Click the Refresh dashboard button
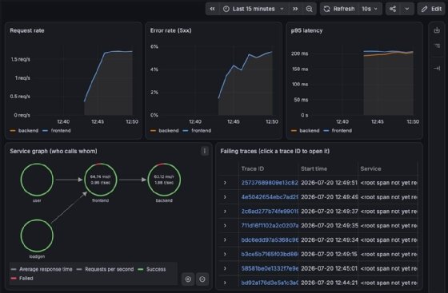This screenshot has width=448, height=293. click(x=339, y=9)
